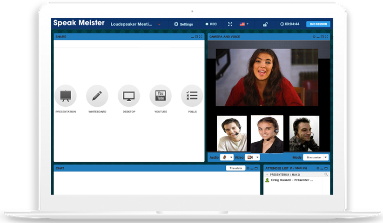Select the man in plaid shirt thumbnail

point(304,133)
